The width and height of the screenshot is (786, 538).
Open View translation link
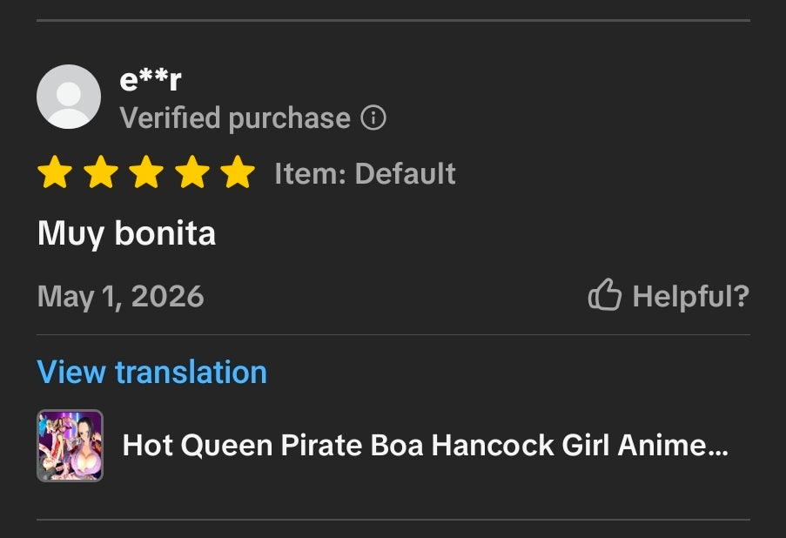click(x=151, y=373)
